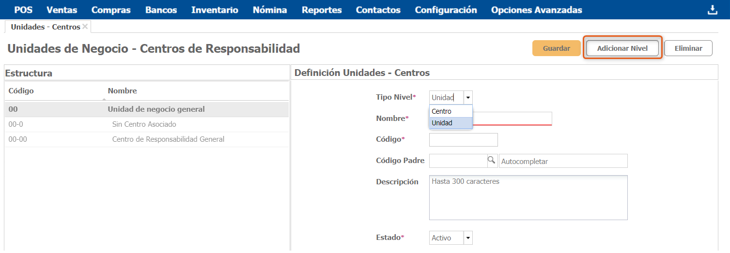The height and width of the screenshot is (253, 730).
Task: Go to the Nómina menu
Action: click(270, 10)
